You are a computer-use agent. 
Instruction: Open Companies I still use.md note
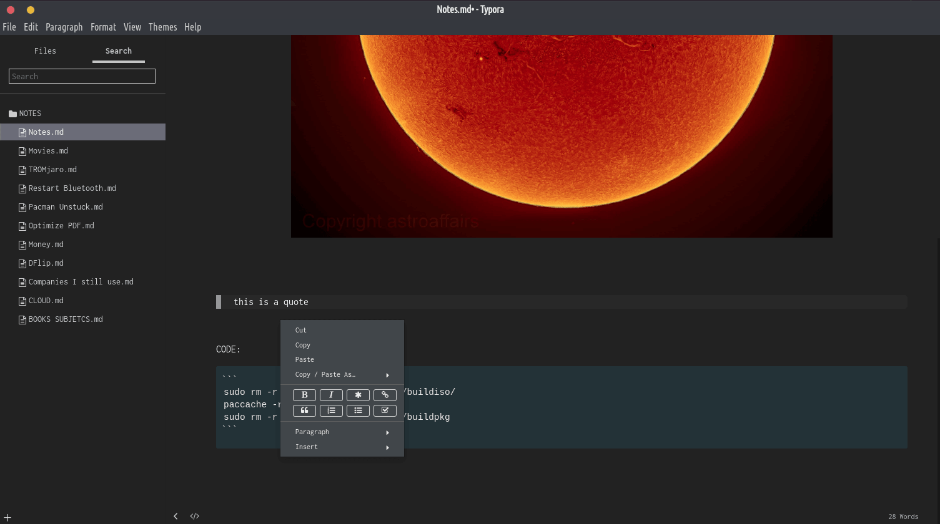pos(82,282)
